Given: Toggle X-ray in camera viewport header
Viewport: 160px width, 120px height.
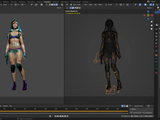Looking at the screenshot, I should (151, 5).
